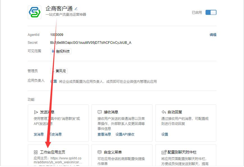This screenshot has height=167, width=244.
Task: Edit the app name with pencil icon
Action: [x=76, y=8]
